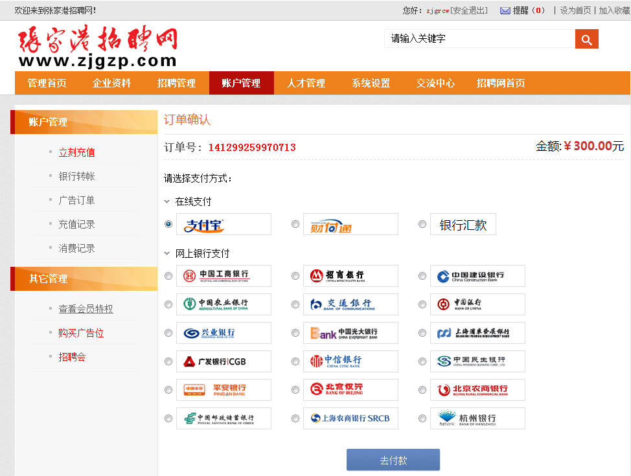631x476 pixels.
Task: Click the keyword search input field
Action: [479, 39]
